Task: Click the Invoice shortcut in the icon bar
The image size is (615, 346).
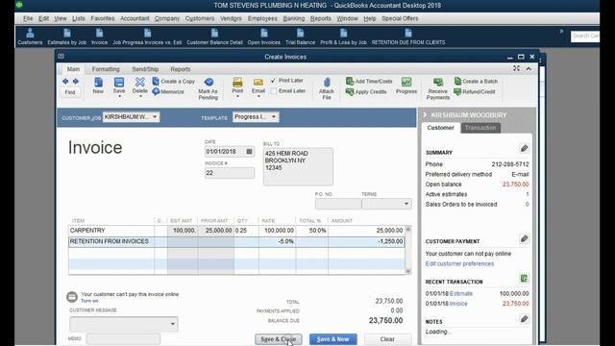Action: [x=99, y=37]
